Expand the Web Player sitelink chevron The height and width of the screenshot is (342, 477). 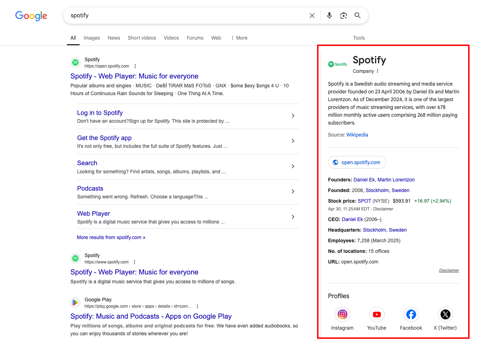click(x=293, y=217)
